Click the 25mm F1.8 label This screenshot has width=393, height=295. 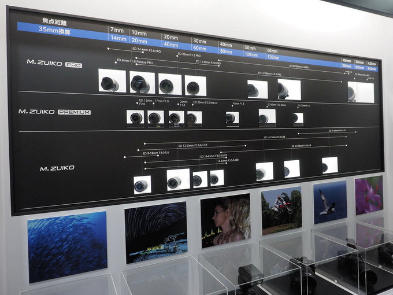point(183,104)
